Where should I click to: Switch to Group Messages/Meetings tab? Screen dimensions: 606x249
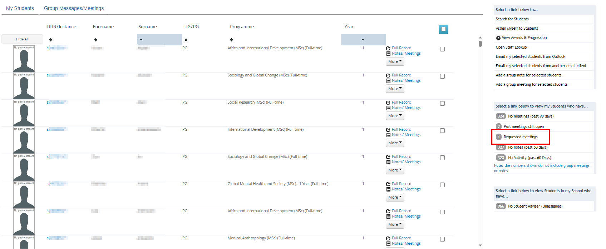click(x=74, y=8)
